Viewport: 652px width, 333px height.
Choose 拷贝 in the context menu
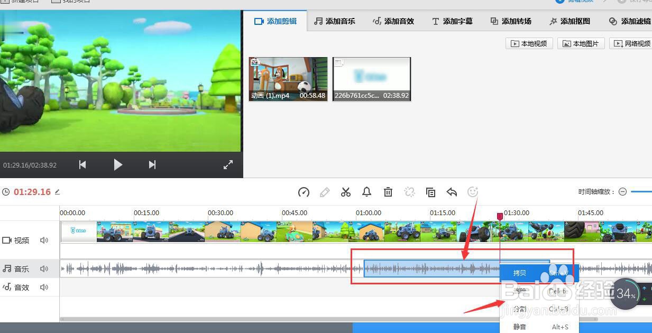(x=539, y=273)
